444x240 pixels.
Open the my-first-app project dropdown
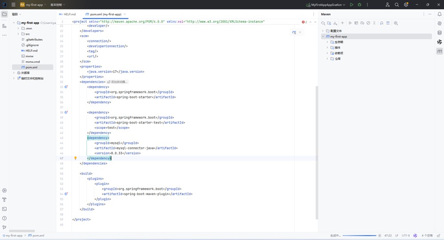click(33, 4)
